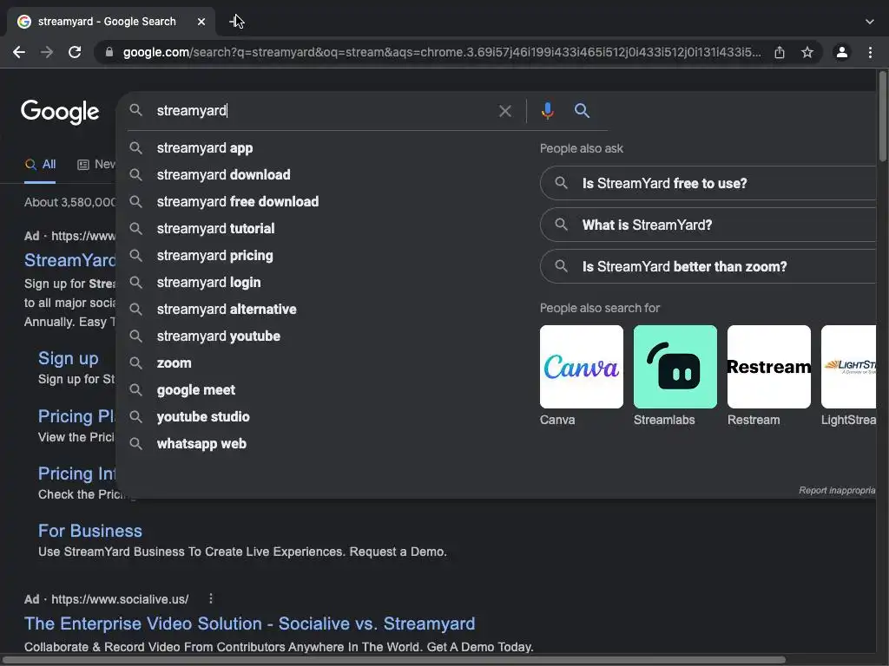Click the site lock icon in address bar

pos(109,52)
